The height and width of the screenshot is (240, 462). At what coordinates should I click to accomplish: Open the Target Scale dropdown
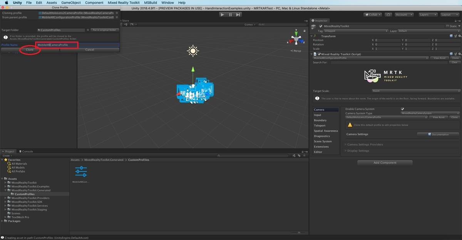[416, 91]
